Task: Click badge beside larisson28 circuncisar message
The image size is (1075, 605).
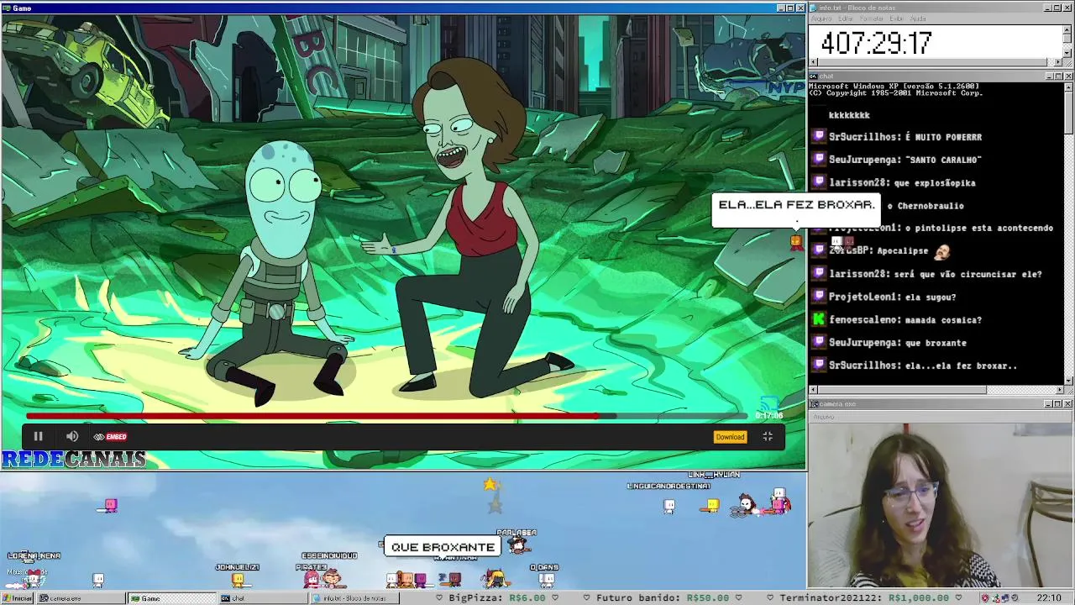Action: (x=819, y=274)
